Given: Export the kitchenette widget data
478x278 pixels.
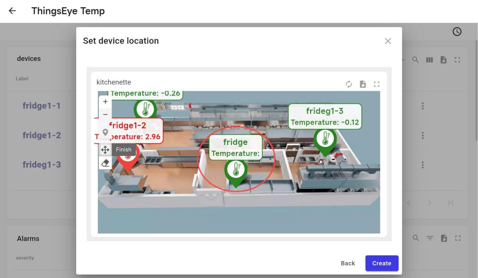Looking at the screenshot, I should pyautogui.click(x=362, y=84).
